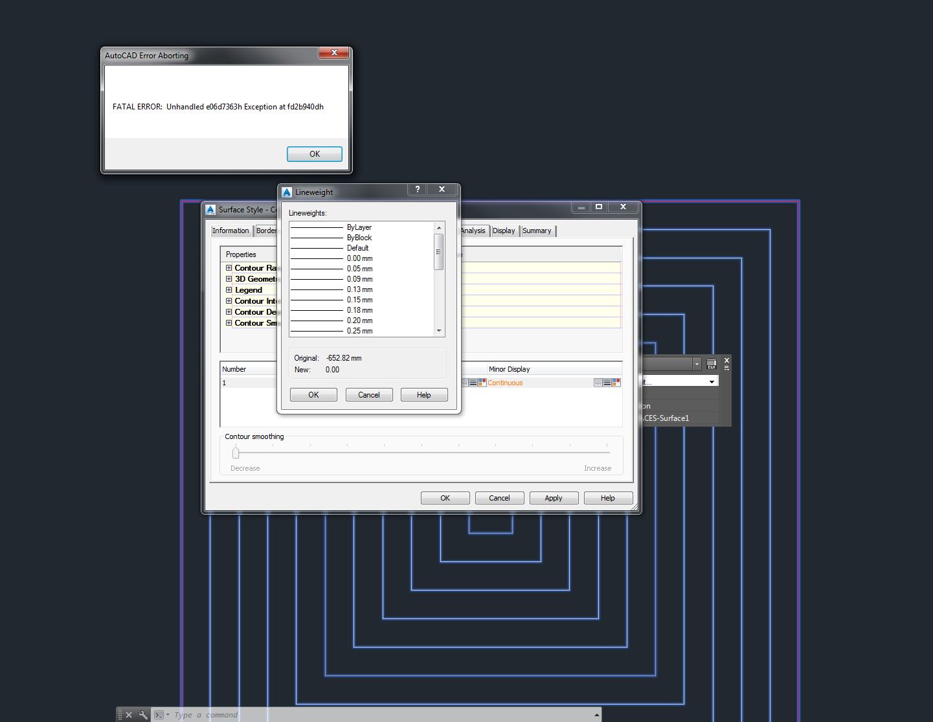Screen dimensions: 933x722
Task: Click the orange Continuous linetype value
Action: pyautogui.click(x=505, y=383)
